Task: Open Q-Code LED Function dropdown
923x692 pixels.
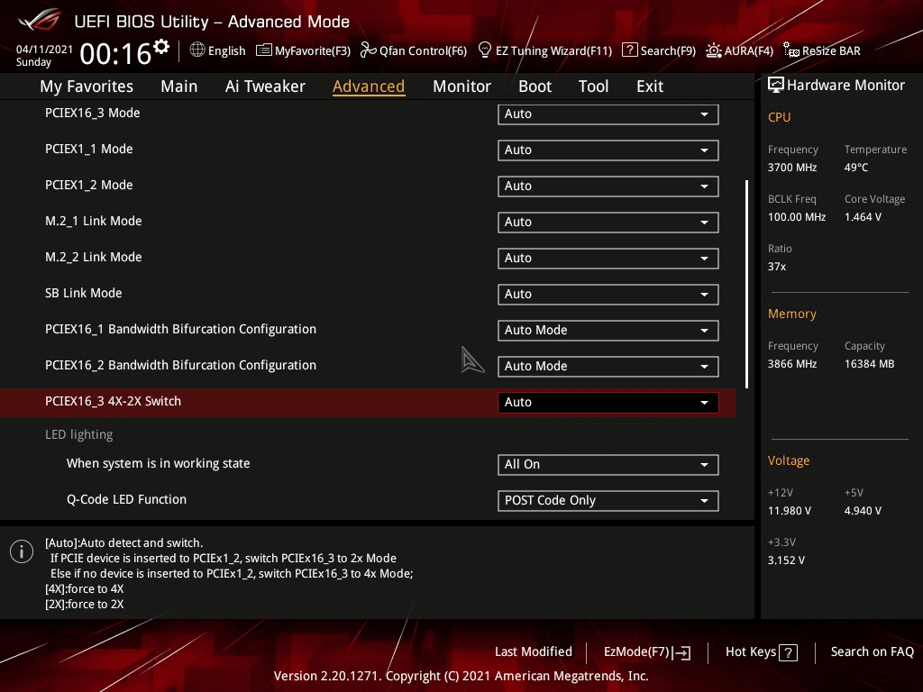Action: [608, 500]
